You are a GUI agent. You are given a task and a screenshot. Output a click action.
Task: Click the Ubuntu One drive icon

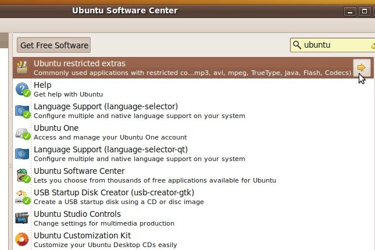23,134
